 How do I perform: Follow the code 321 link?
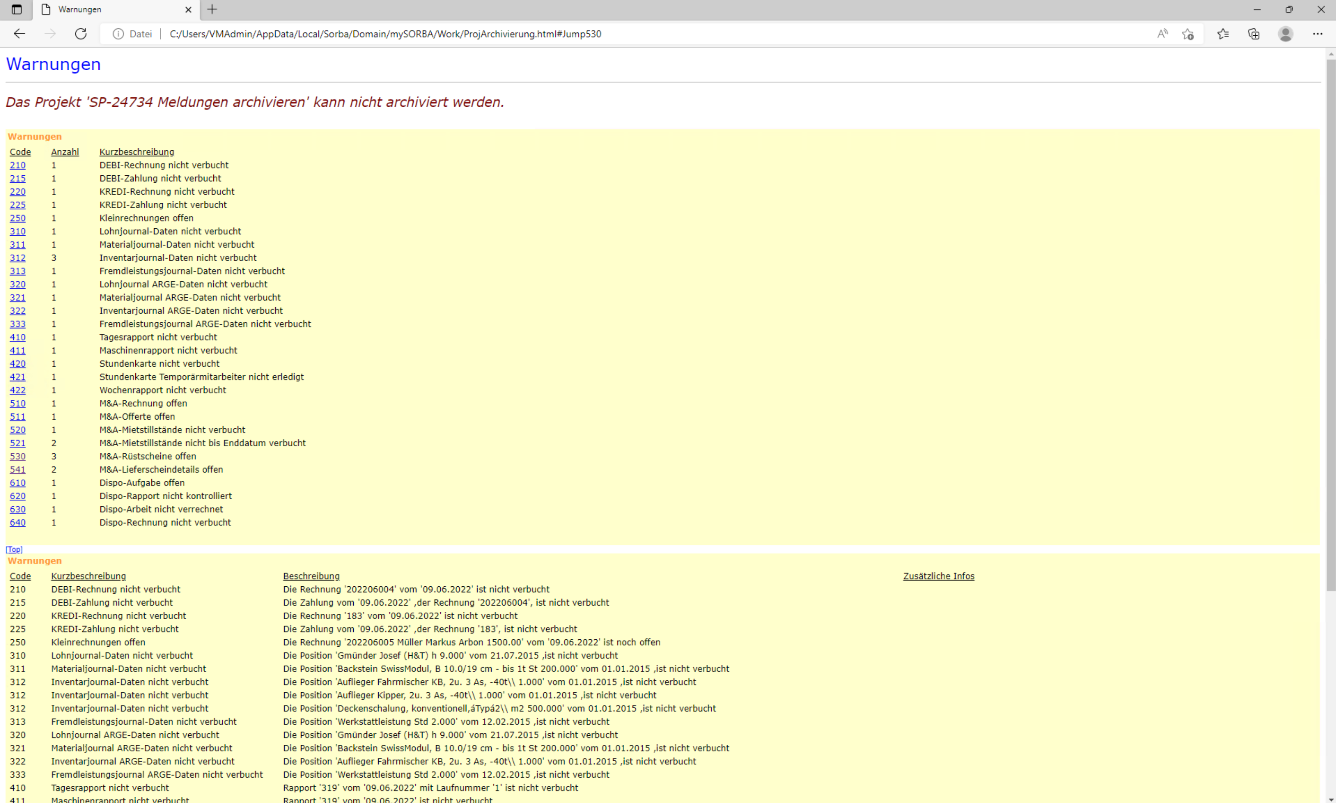17,298
